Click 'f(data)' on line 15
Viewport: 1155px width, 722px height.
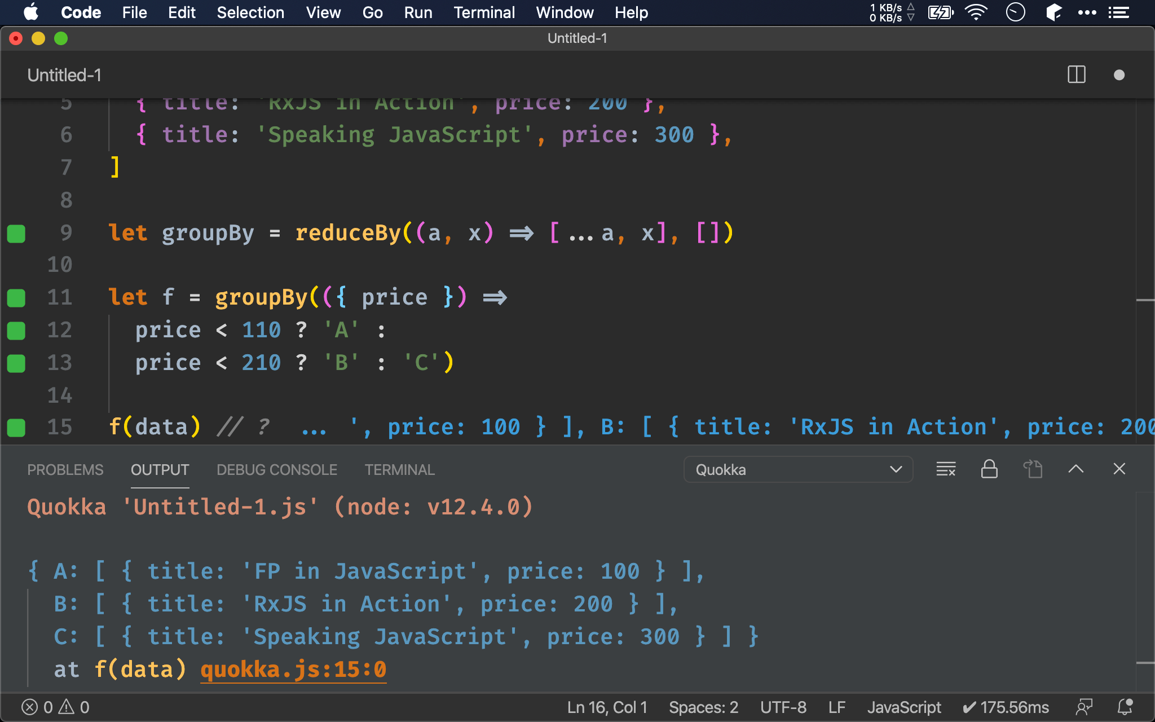(x=155, y=427)
